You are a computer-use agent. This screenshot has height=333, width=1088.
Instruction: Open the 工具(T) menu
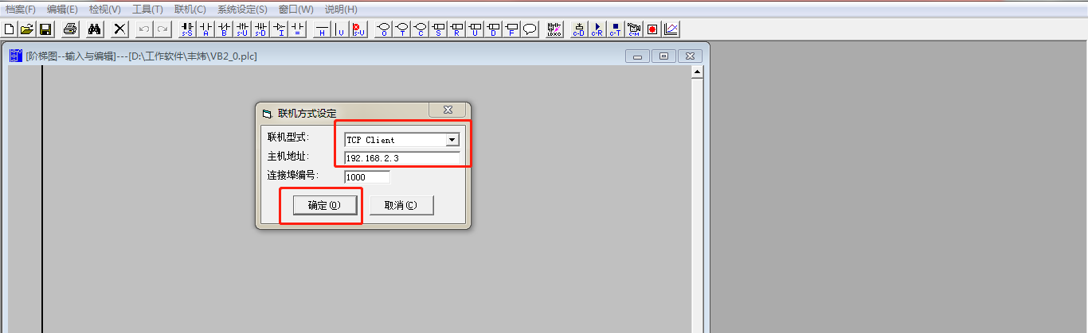tap(147, 9)
